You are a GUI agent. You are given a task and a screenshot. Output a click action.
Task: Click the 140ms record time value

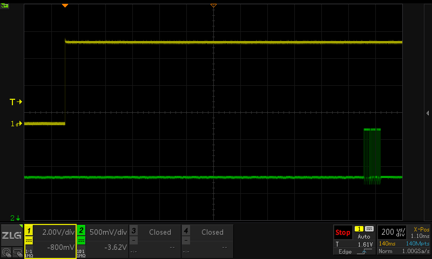tap(387, 243)
